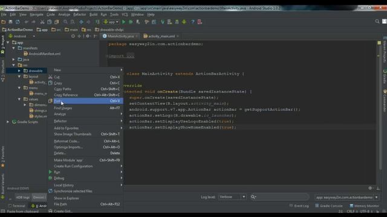387x217 pixels.
Task: Expand the drawable folder arrow
Action: click(19, 71)
